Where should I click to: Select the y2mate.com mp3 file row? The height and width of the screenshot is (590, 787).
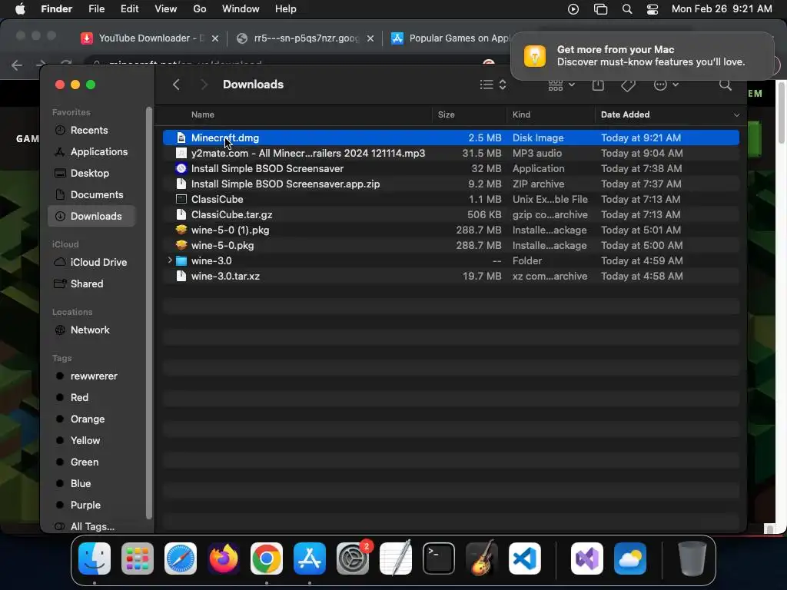[x=450, y=154]
